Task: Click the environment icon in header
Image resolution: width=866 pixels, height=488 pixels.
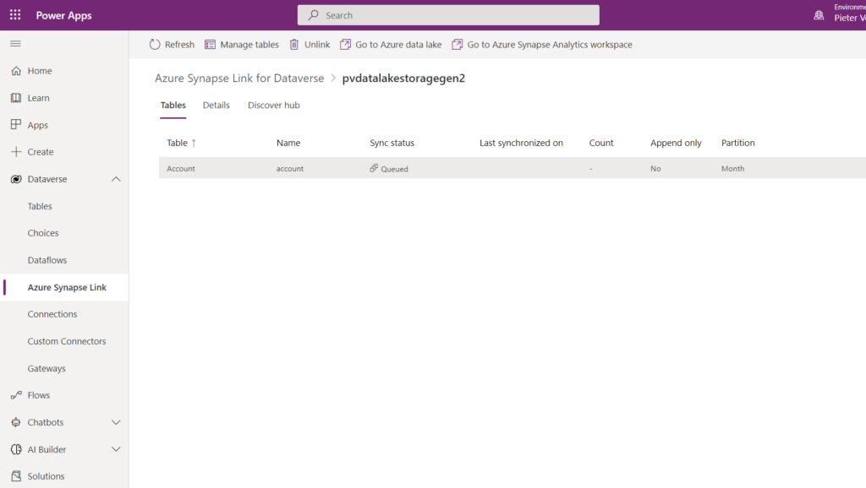Action: pos(819,15)
